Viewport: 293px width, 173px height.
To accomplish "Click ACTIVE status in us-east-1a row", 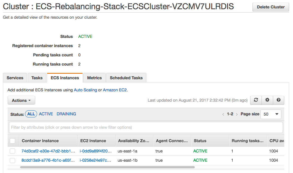I will [200, 151].
